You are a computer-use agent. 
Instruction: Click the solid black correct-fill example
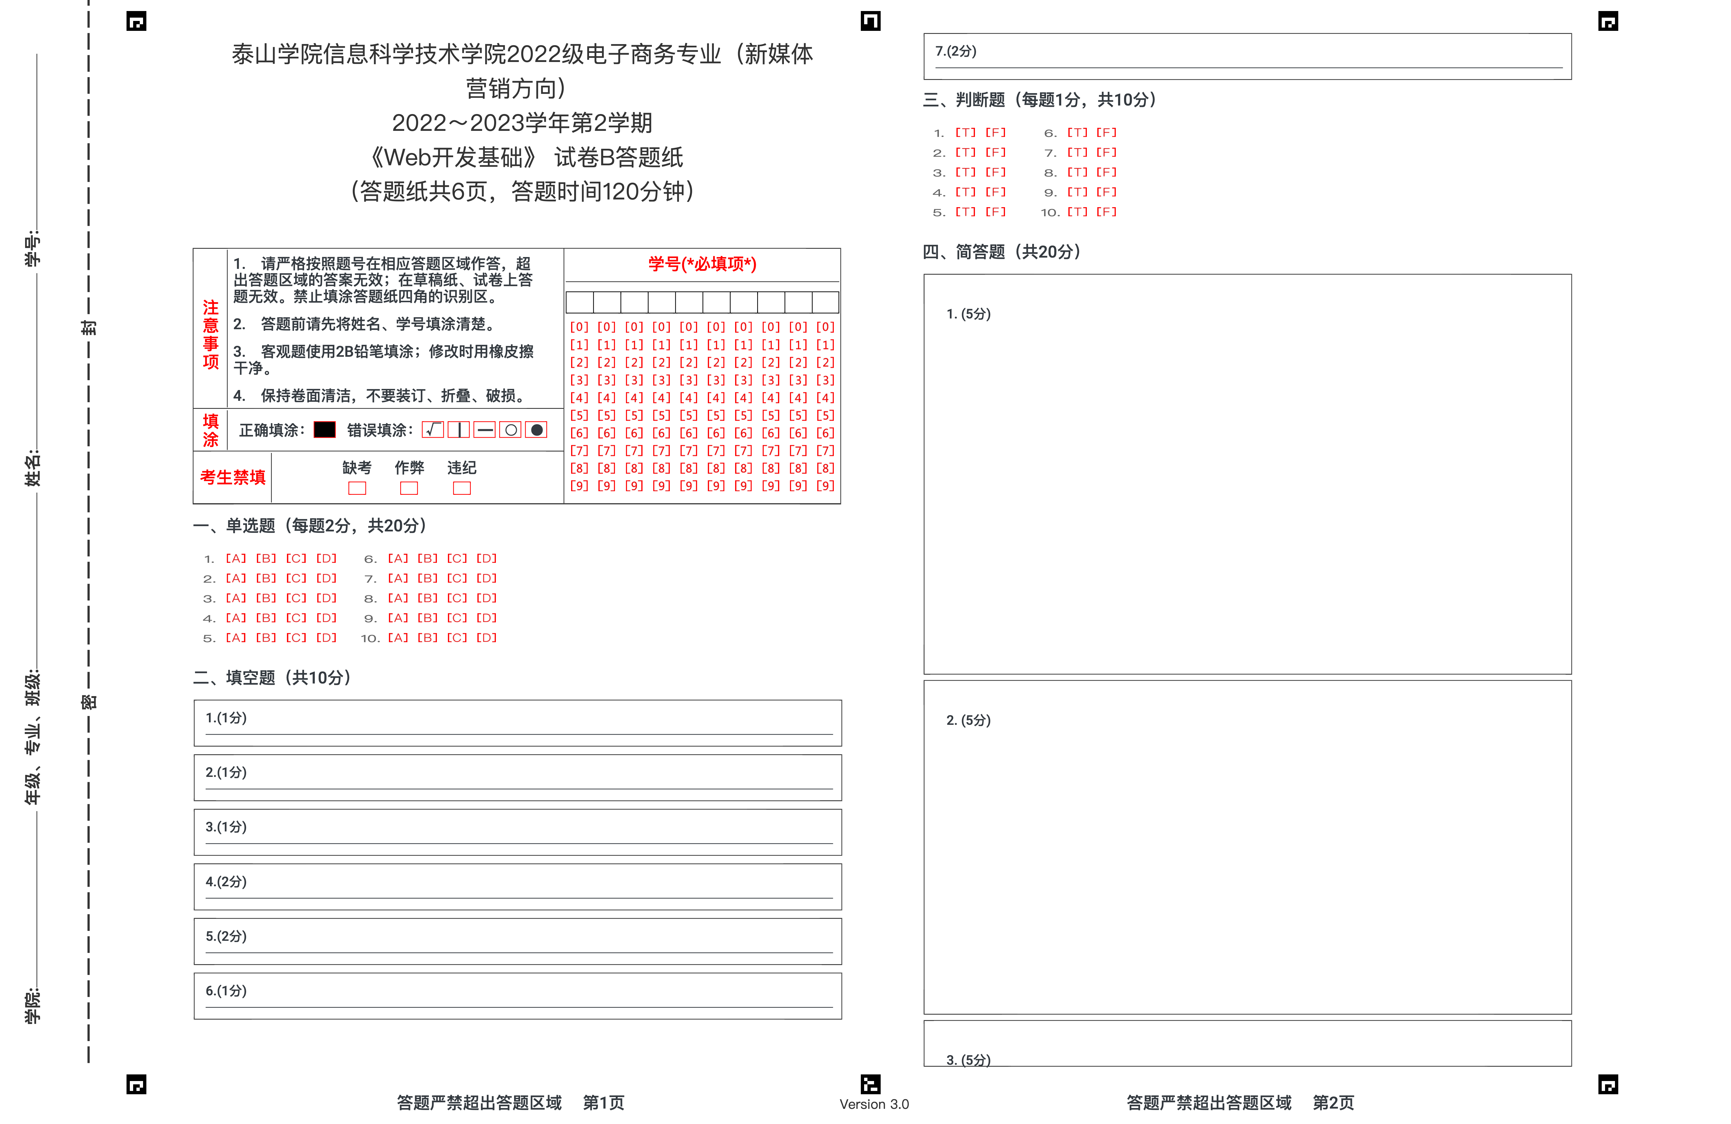[324, 430]
